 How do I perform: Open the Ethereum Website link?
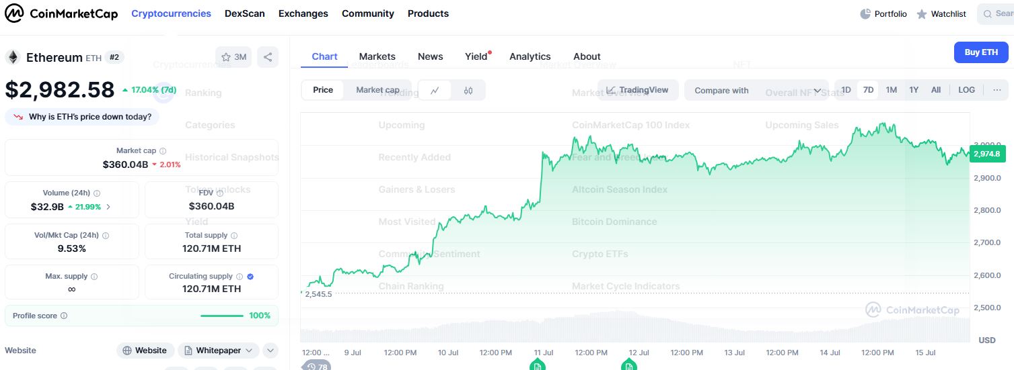[145, 351]
